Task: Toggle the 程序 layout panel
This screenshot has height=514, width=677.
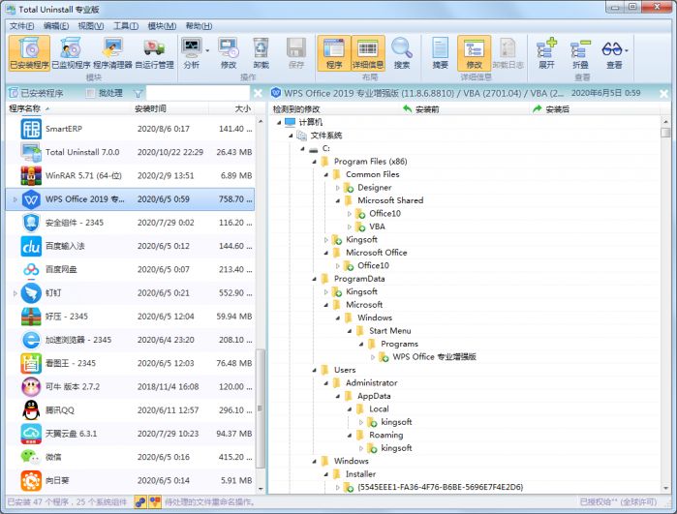Action: click(334, 52)
